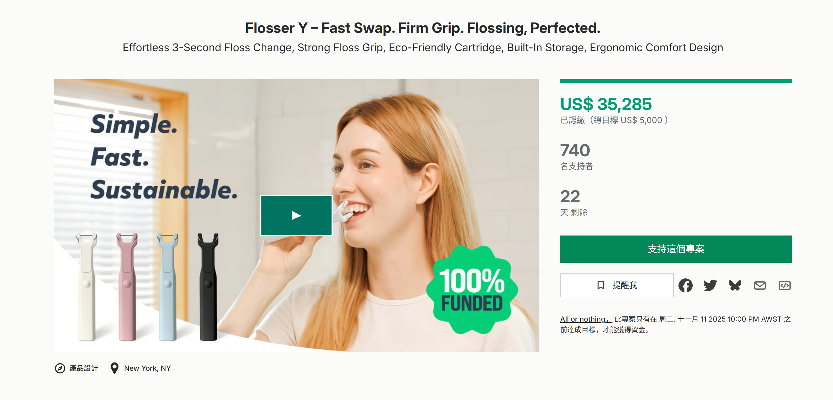
Task: Click the location pin icon
Action: pyautogui.click(x=114, y=368)
